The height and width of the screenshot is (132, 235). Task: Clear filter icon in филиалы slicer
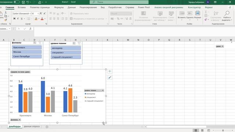tap(40, 43)
